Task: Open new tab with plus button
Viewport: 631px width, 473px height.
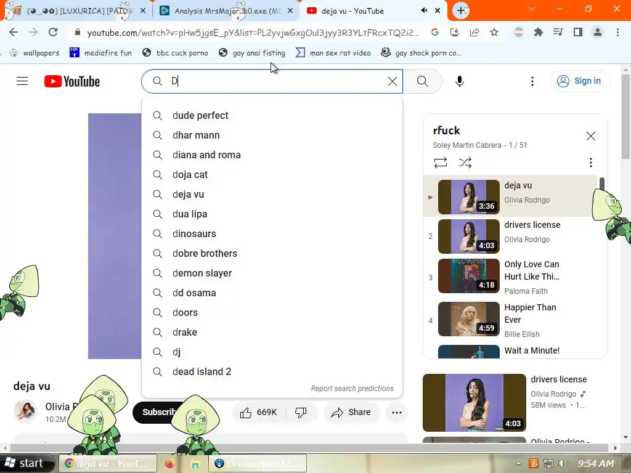Action: (461, 10)
